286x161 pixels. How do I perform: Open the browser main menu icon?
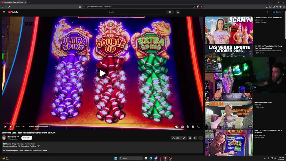click(x=284, y=7)
